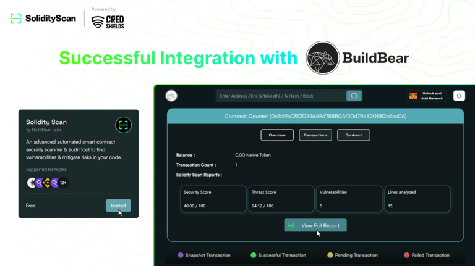Click the Solidity Scan plugin card icon
Viewport: 475px width, 266px height.
click(x=123, y=125)
